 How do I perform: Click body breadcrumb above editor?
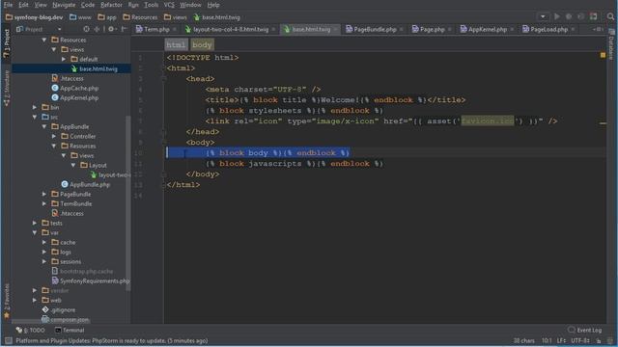tap(202, 45)
